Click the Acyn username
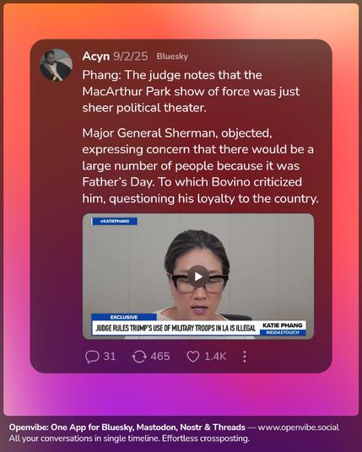The height and width of the screenshot is (452, 362). point(95,56)
